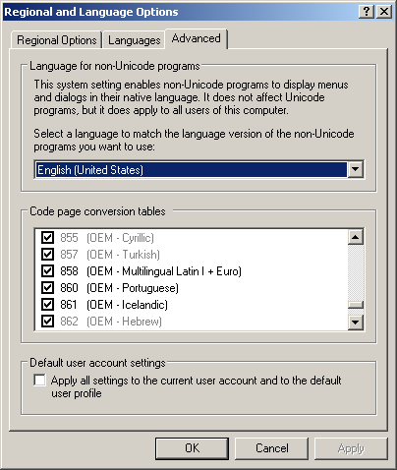Select the '855 (OEM - Cyrillic)' row text
The width and height of the screenshot is (397, 470).
tap(107, 238)
